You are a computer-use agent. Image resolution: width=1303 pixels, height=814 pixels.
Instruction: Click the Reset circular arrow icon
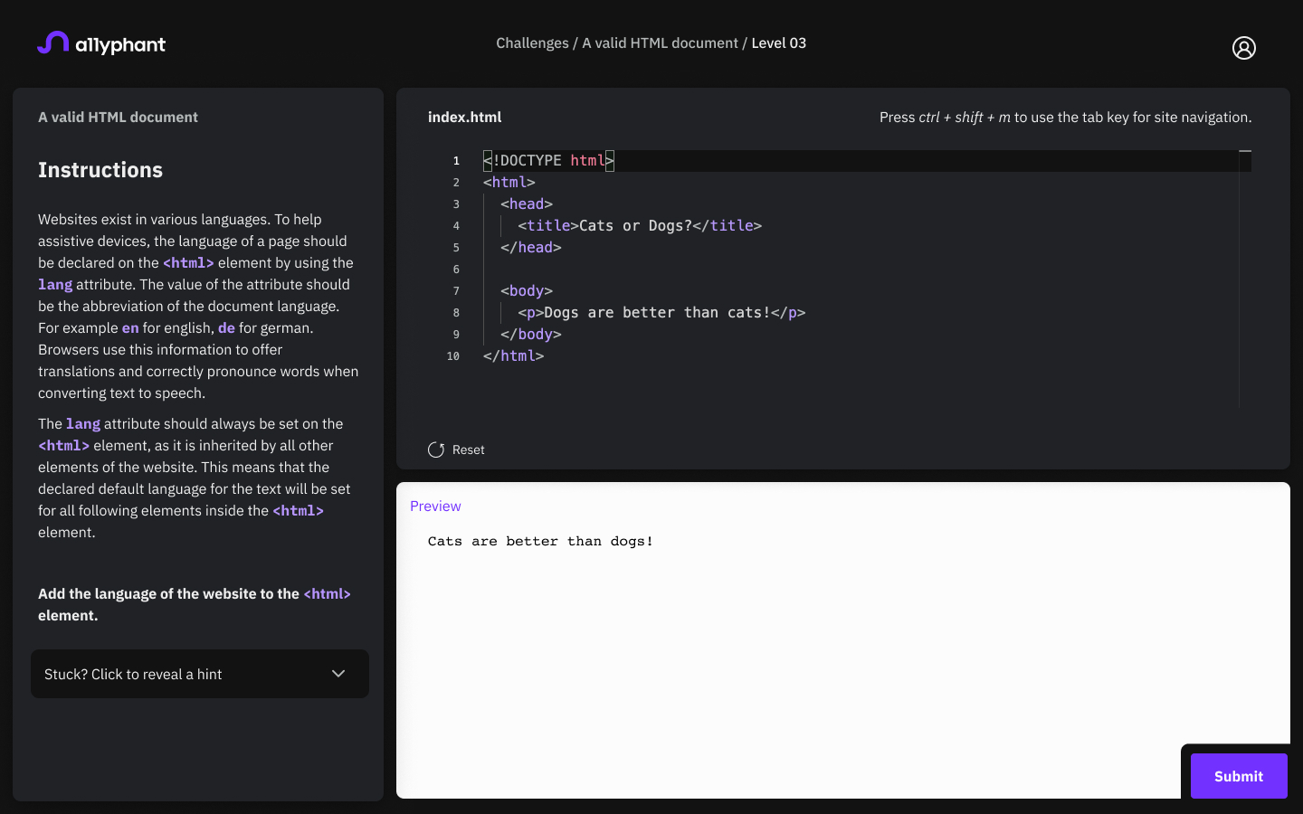[436, 450]
